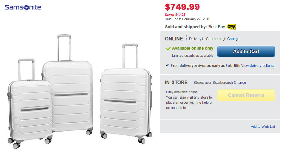Add the luggage set to cart
The width and height of the screenshot is (301, 159).
(x=246, y=51)
